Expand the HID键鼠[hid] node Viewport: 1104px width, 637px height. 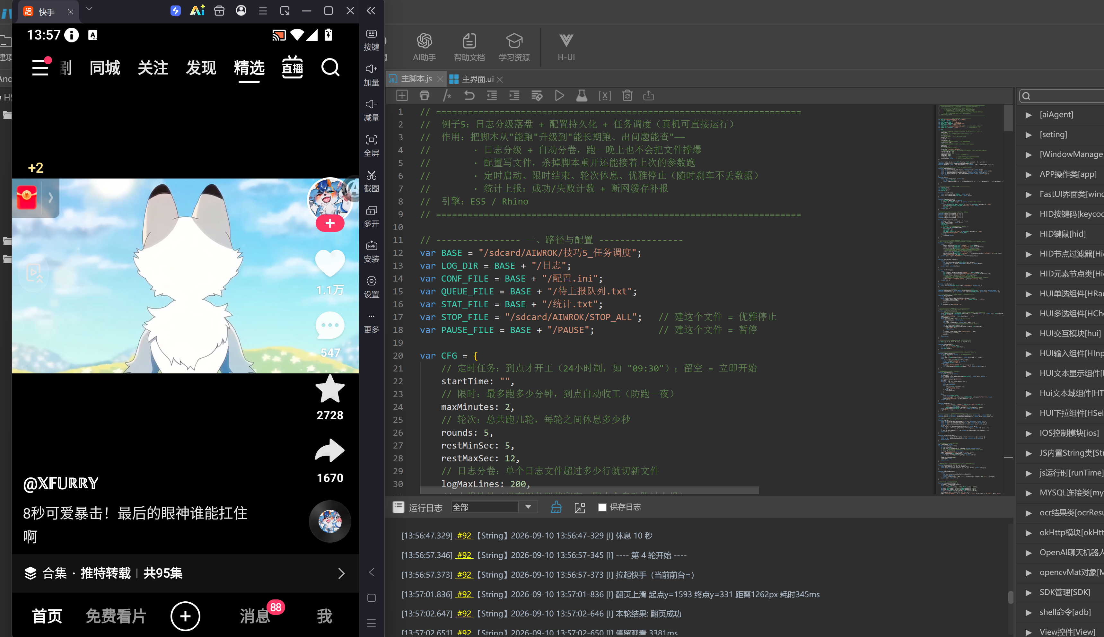coord(1028,234)
